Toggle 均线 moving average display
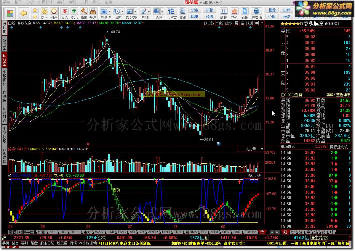This screenshot has height=251, width=355. pyautogui.click(x=220, y=23)
